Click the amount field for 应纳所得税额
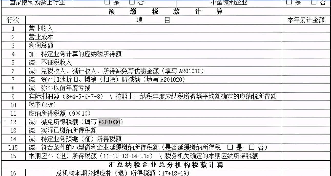Image resolution: width=331 pixels, height=176 pixels. click(x=306, y=113)
